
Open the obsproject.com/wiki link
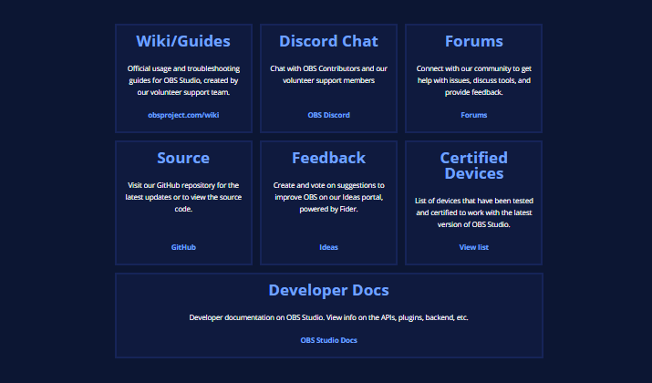coord(183,115)
